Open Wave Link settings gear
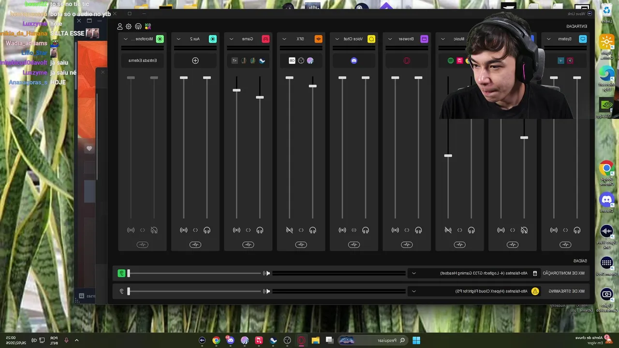Image resolution: width=619 pixels, height=348 pixels. [129, 27]
